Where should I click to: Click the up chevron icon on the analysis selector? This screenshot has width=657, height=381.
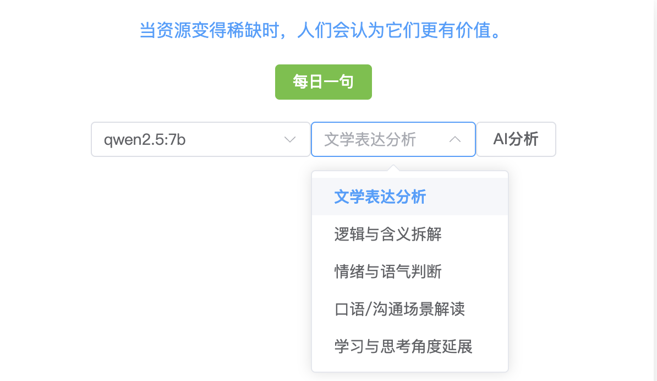tap(456, 139)
